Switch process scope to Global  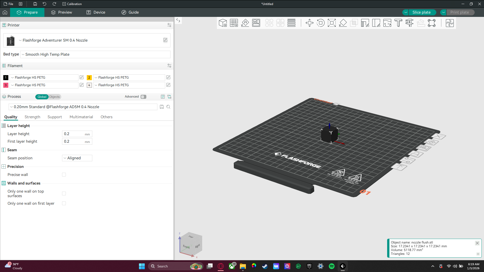click(42, 97)
